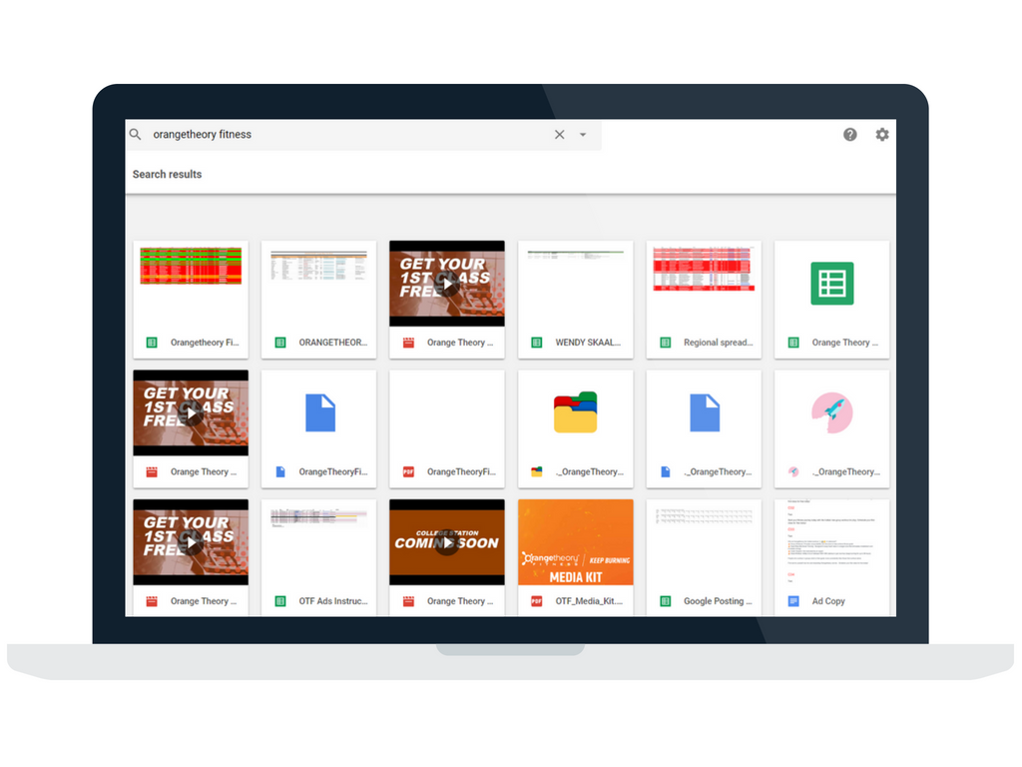The width and height of the screenshot is (1022, 767).
Task: Open the Regional spreadsheet file
Action: pos(704,300)
